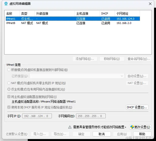Click the 外部连接 (External Connection) column header
The height and width of the screenshot is (141, 156).
55,13
